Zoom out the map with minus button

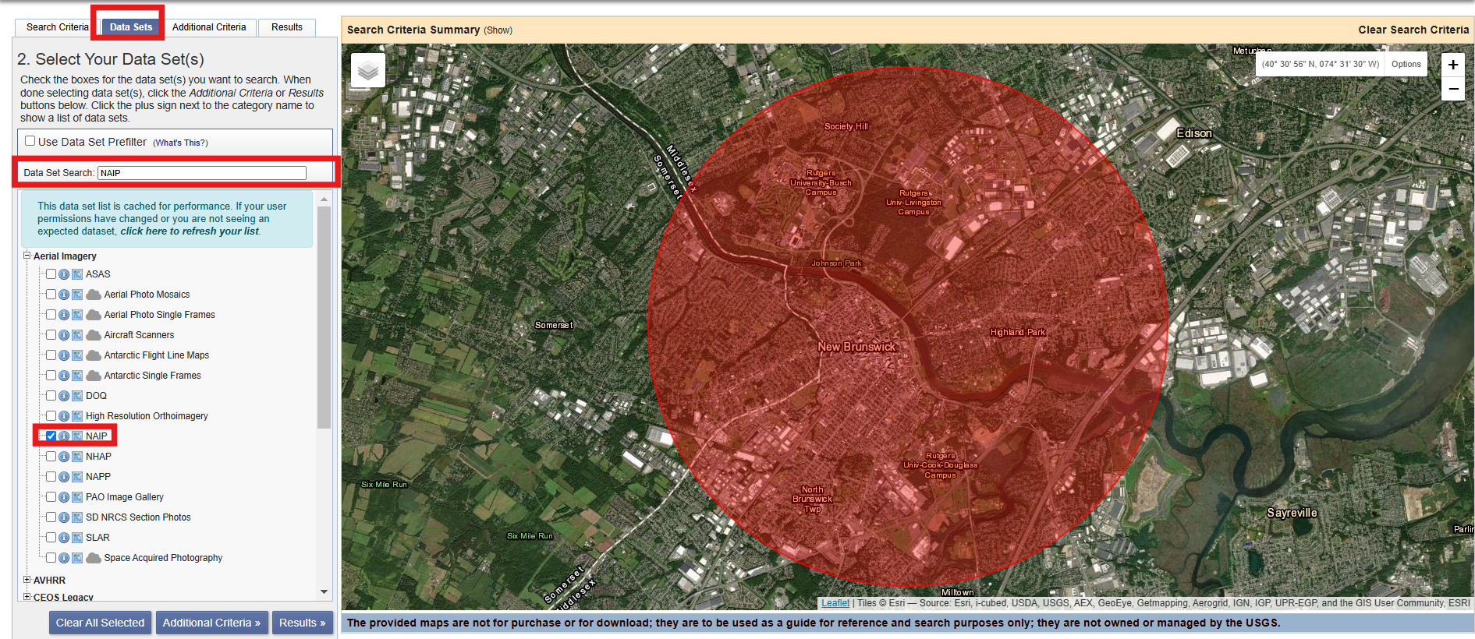pos(1453,89)
